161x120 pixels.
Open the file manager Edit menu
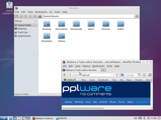pyautogui.click(x=23, y=12)
